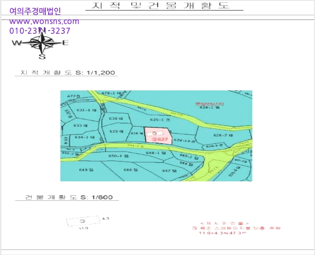Click the compass rose icon
Image resolution: width=315 pixels, height=255 pixels.
pos(41,44)
